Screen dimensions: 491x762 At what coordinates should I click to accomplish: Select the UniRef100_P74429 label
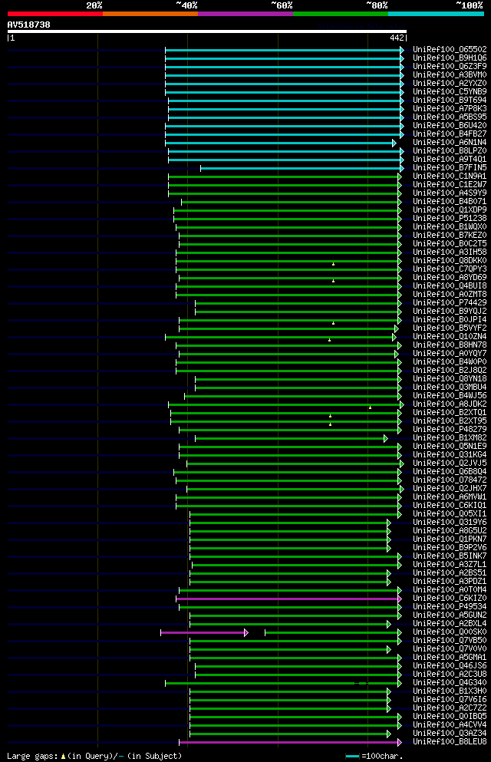(450, 303)
